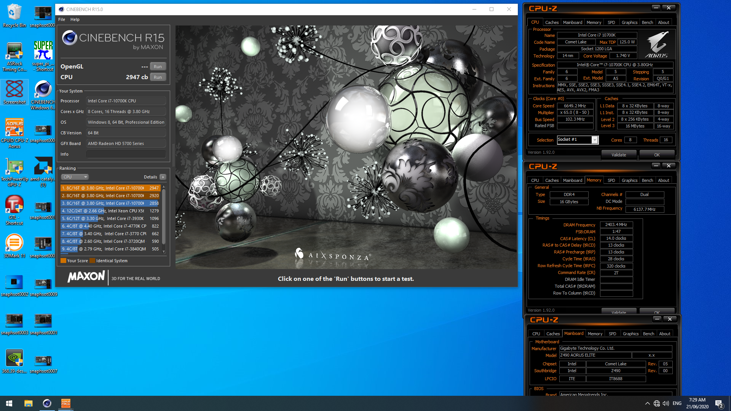
Task: Click the ENG language indicator
Action: pyautogui.click(x=677, y=403)
